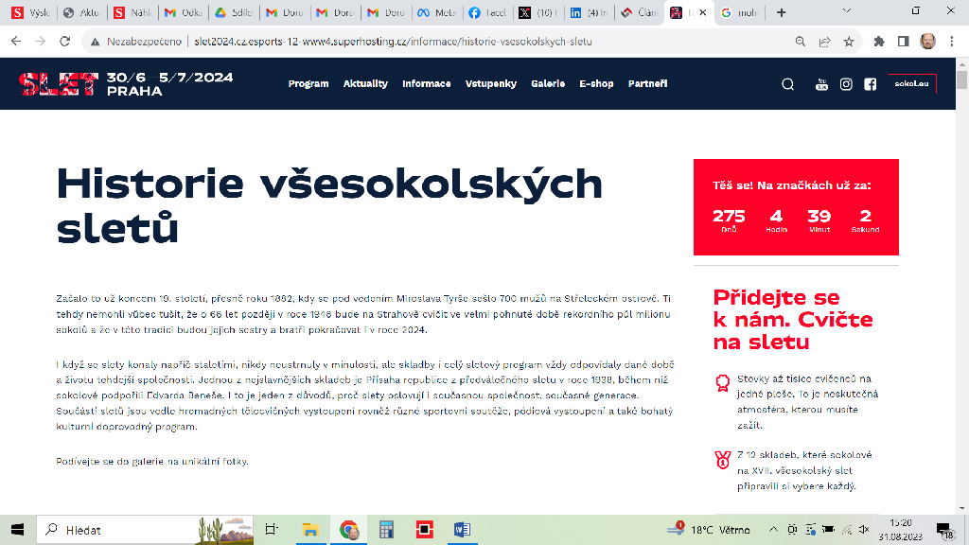Click the Přidejte se k nám heading
Image resolution: width=969 pixels, height=545 pixels.
(x=793, y=320)
